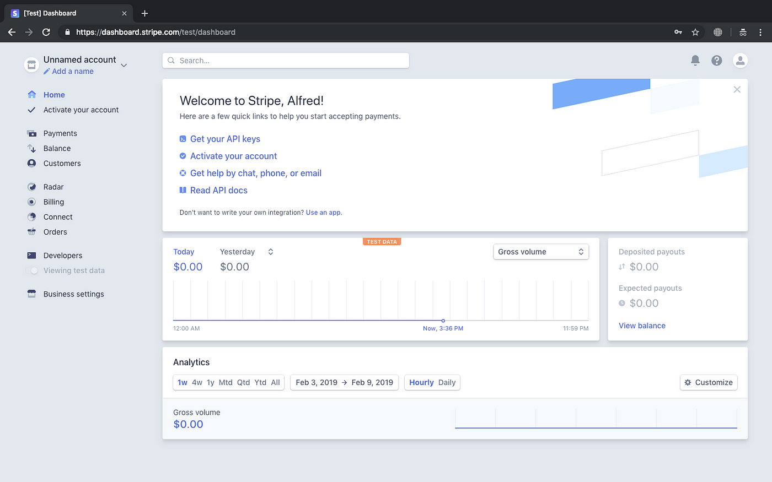Open the Read API docs link
The height and width of the screenshot is (482, 772).
219,190
